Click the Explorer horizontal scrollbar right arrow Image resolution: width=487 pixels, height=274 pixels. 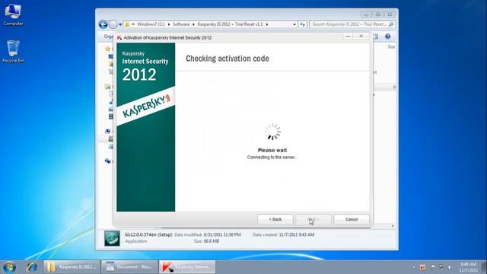click(x=393, y=226)
